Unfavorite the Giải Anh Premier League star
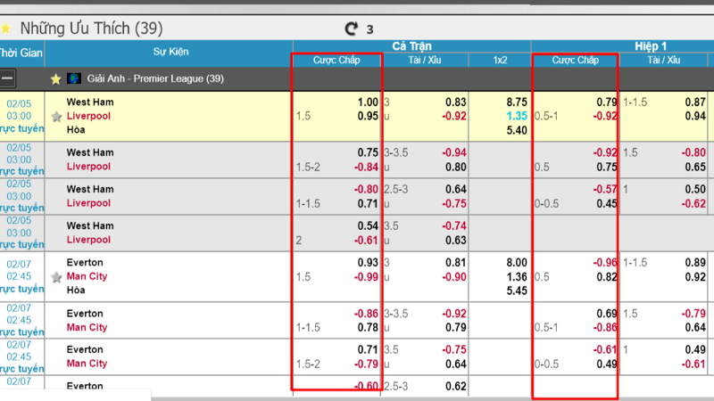Image resolution: width=714 pixels, height=401 pixels. (x=55, y=79)
